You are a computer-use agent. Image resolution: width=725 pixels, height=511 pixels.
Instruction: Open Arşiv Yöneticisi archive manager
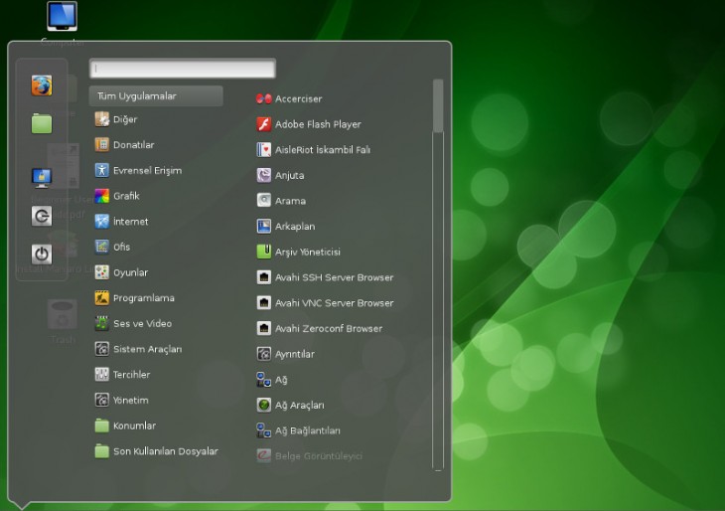(x=306, y=253)
